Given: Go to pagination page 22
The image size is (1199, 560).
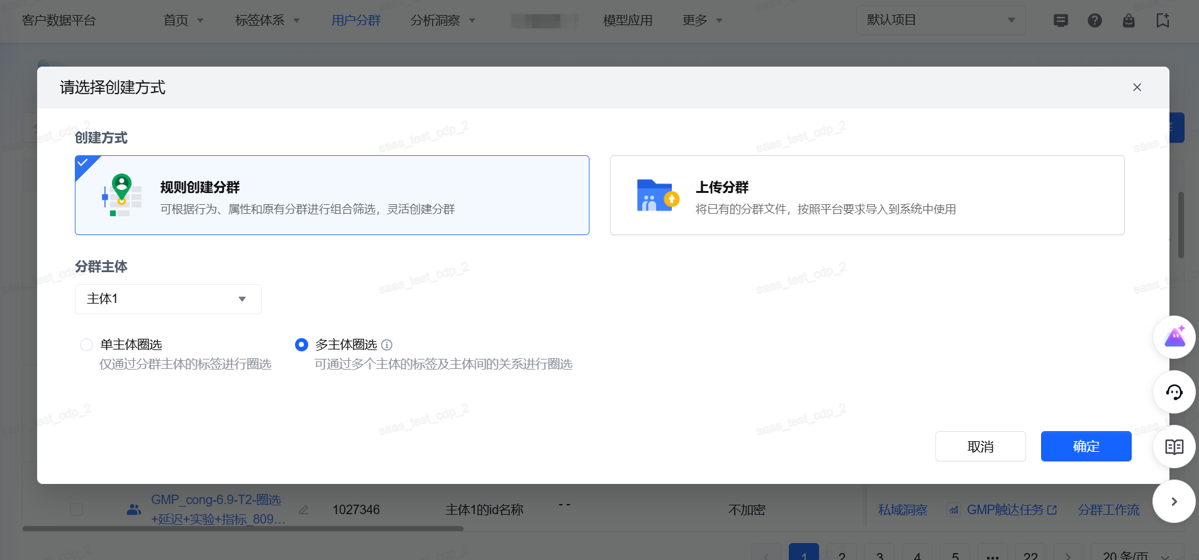Looking at the screenshot, I should pyautogui.click(x=1030, y=554).
